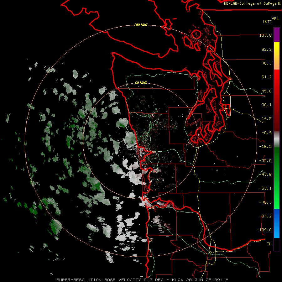Click the -16.5 legend value
The width and height of the screenshot is (282, 282).
pyautogui.click(x=266, y=147)
